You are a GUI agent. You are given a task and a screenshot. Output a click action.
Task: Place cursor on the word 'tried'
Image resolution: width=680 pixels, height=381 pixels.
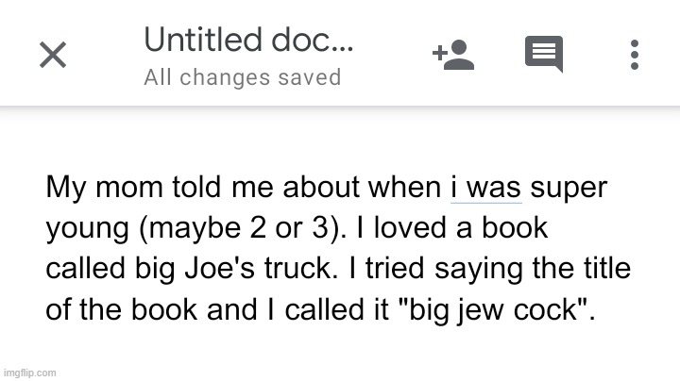coord(395,269)
